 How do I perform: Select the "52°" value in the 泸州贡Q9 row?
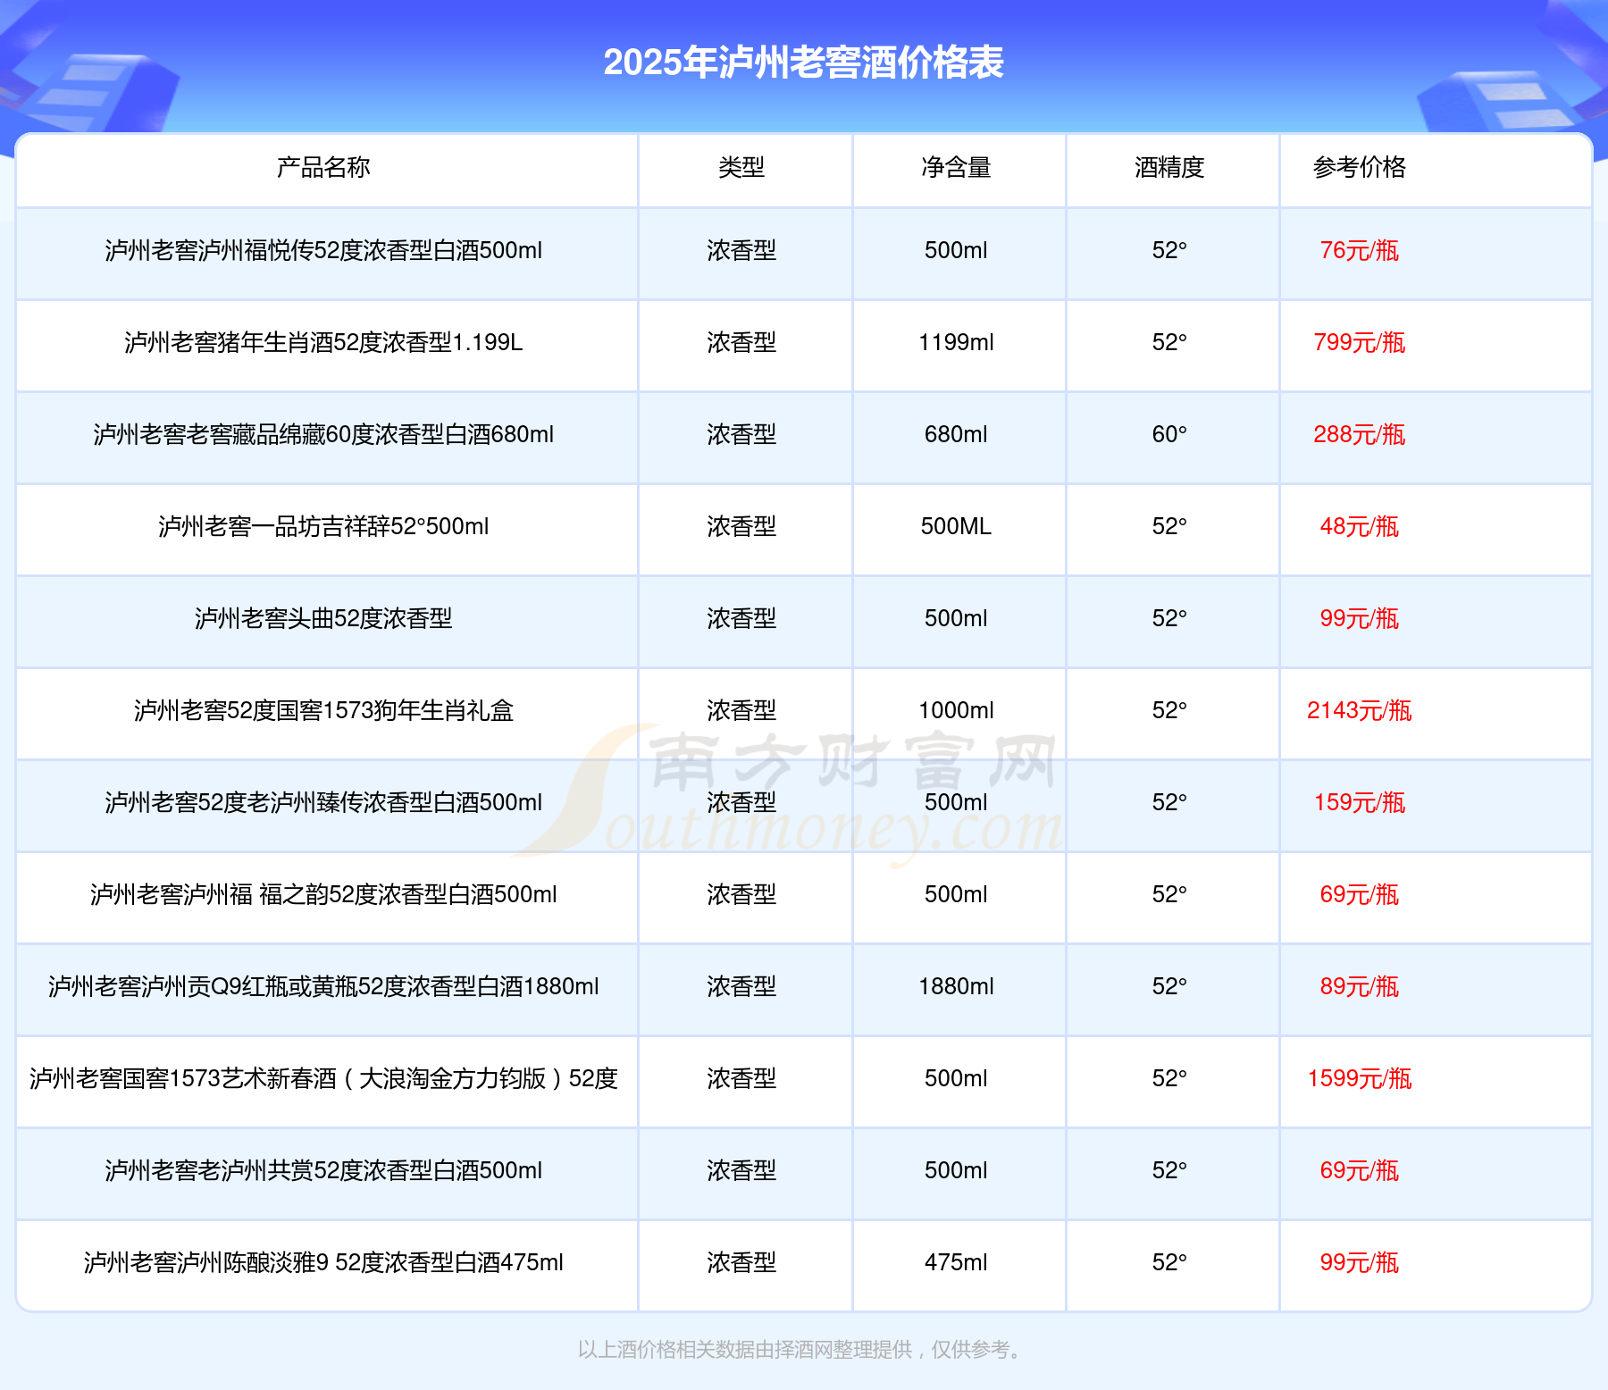coord(1169,986)
